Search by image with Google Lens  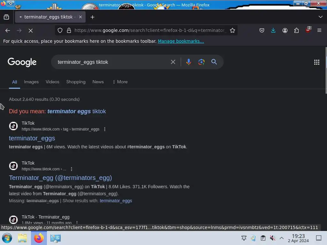(x=201, y=62)
